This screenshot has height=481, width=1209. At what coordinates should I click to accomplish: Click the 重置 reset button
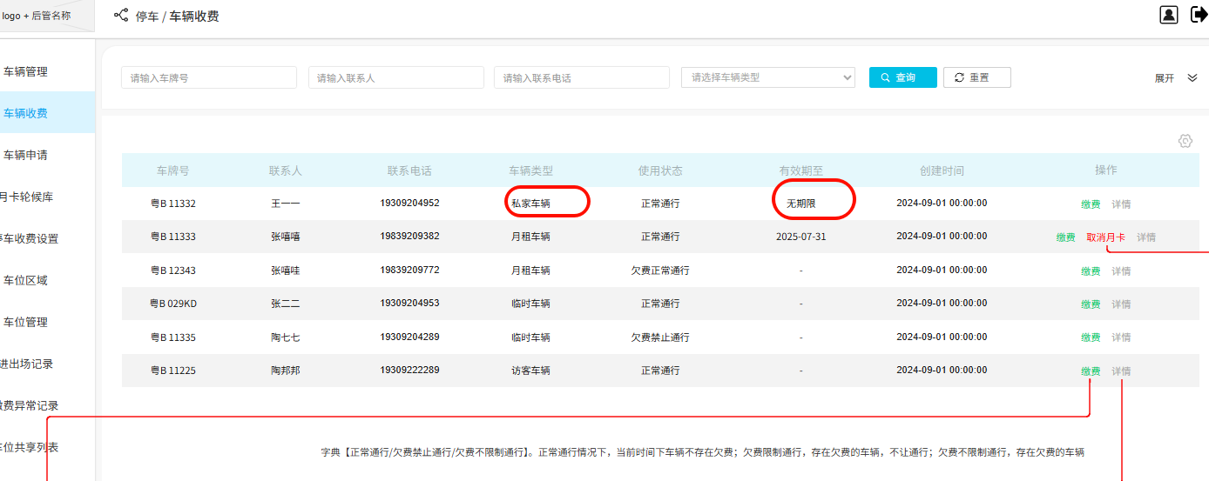(x=976, y=77)
